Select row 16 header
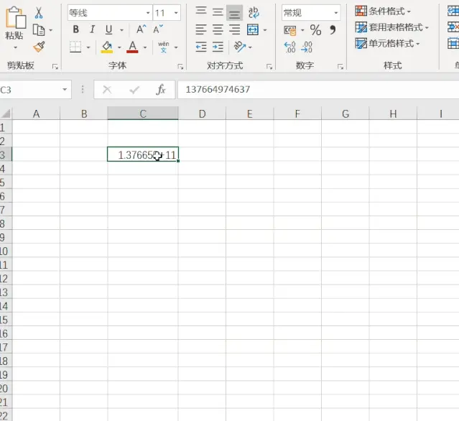Image resolution: width=459 pixels, height=421 pixels. tap(6, 333)
